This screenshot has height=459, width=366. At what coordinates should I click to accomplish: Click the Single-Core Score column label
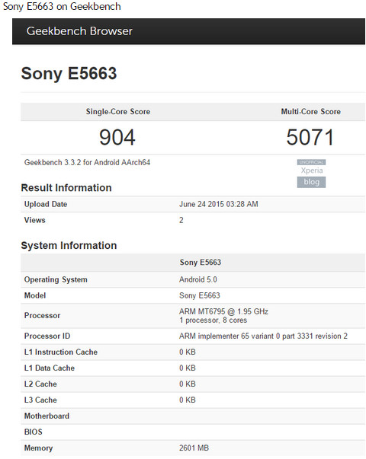pos(118,112)
